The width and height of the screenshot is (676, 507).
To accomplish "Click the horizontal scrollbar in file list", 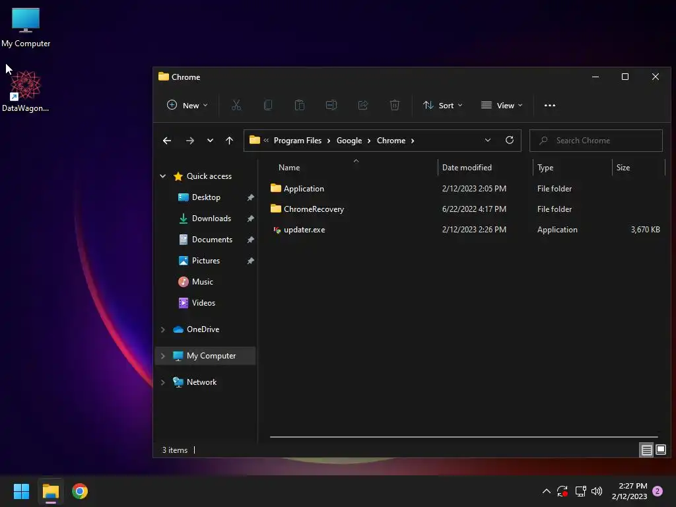I will point(464,437).
